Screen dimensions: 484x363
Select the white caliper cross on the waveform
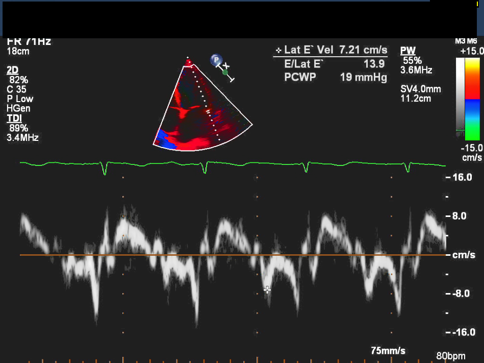pos(267,290)
